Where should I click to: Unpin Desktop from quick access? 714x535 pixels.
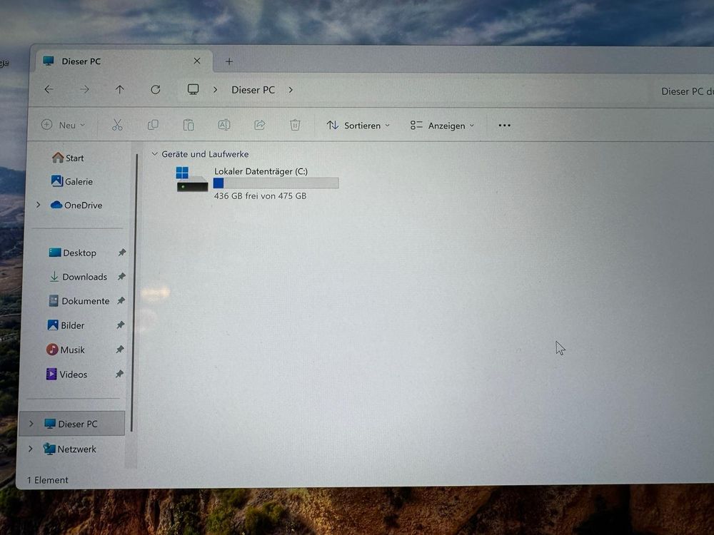point(122,253)
